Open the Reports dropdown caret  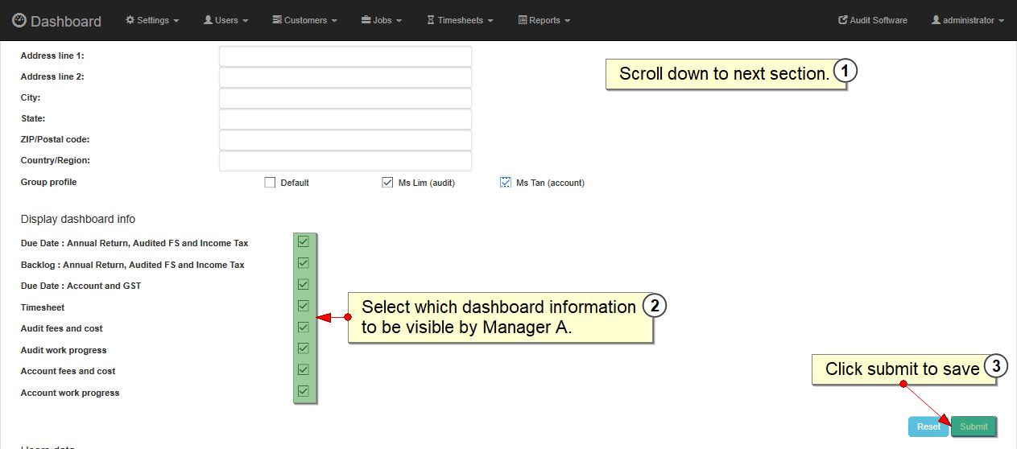click(x=568, y=21)
